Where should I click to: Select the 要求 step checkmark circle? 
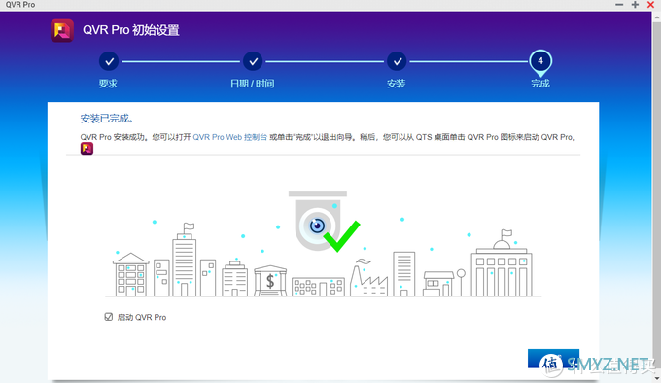click(x=109, y=61)
